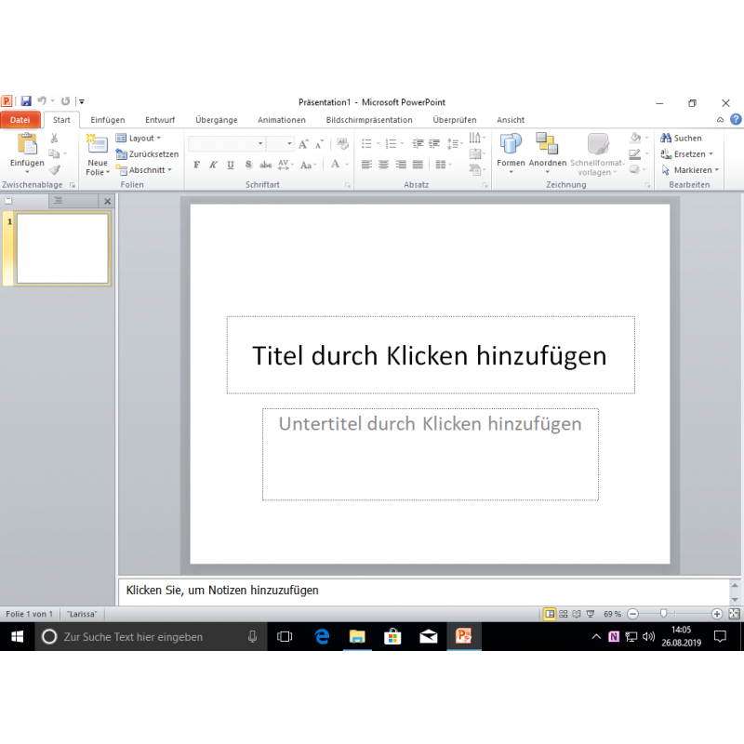Viewport: 744px width, 744px height.
Task: Click the Neue Folie slide icon
Action: [x=97, y=144]
